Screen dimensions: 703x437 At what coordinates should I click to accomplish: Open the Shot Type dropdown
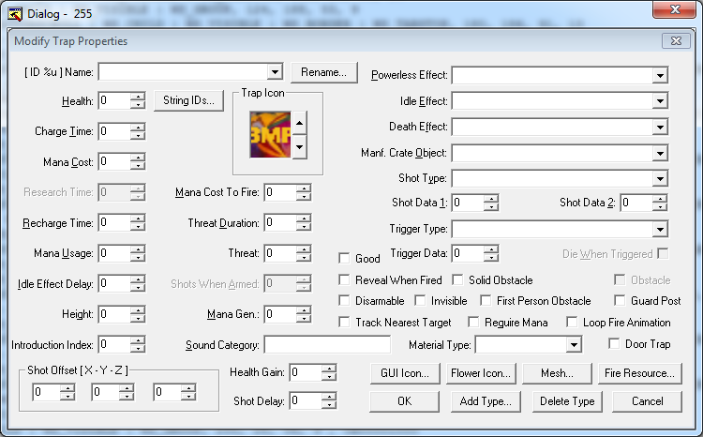tap(660, 178)
